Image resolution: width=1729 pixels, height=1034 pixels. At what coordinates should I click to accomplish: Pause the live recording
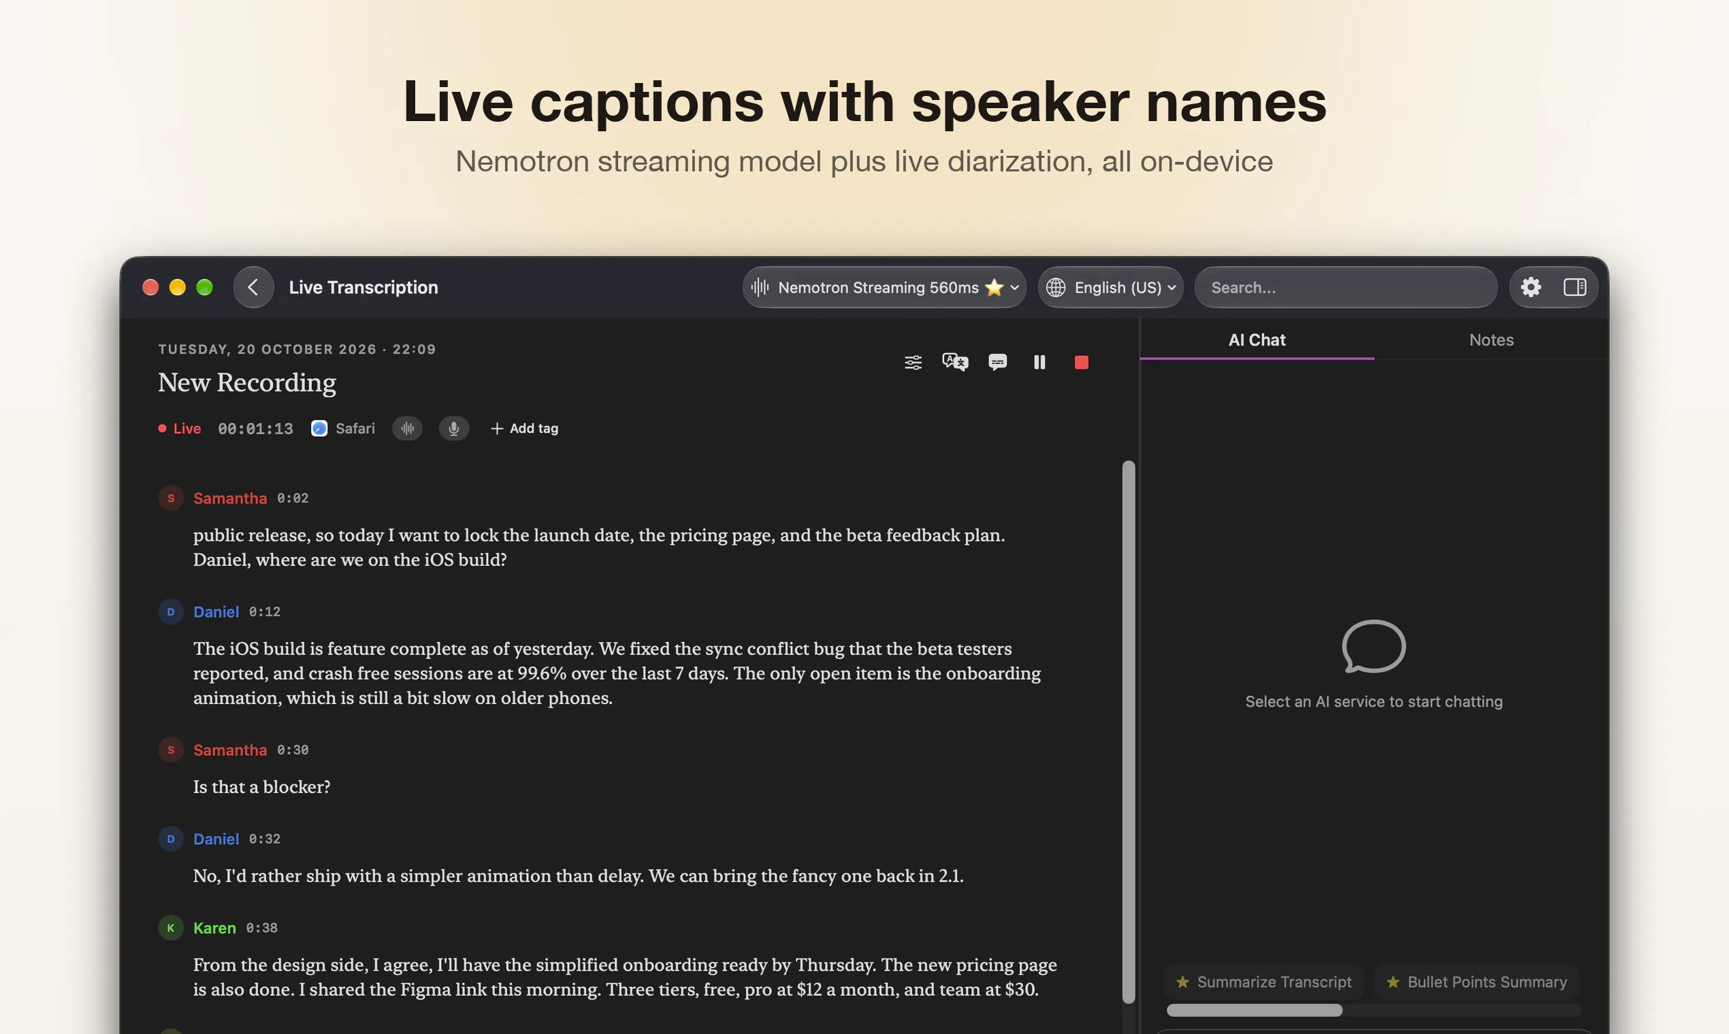tap(1039, 363)
